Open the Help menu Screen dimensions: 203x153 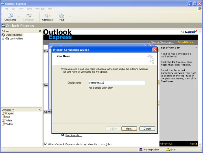tap(50, 9)
